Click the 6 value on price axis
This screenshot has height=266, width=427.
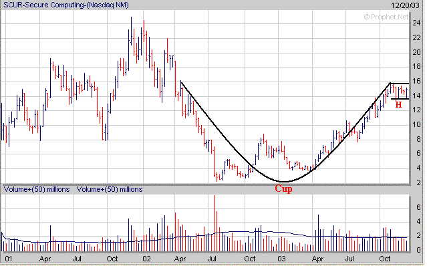tap(418, 154)
